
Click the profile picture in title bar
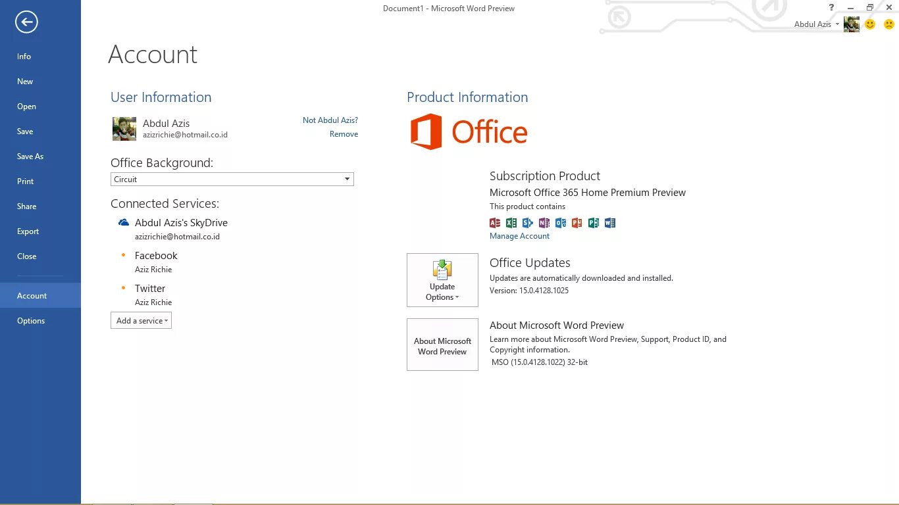tap(852, 24)
